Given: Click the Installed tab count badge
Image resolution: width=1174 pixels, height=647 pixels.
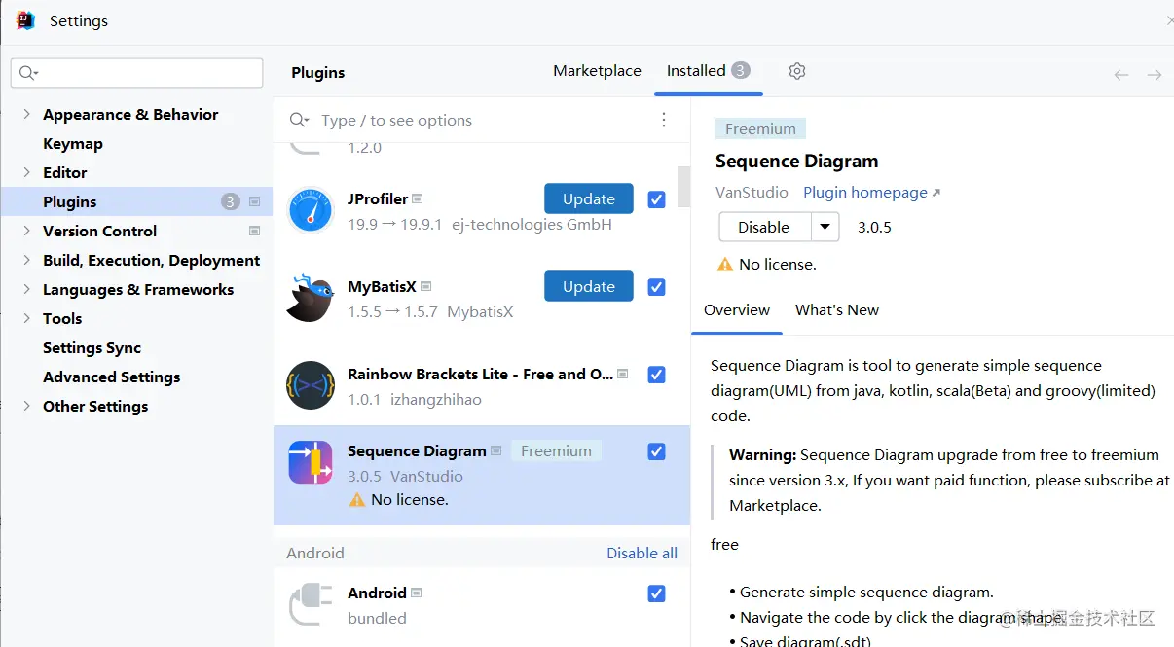Looking at the screenshot, I should [x=741, y=70].
